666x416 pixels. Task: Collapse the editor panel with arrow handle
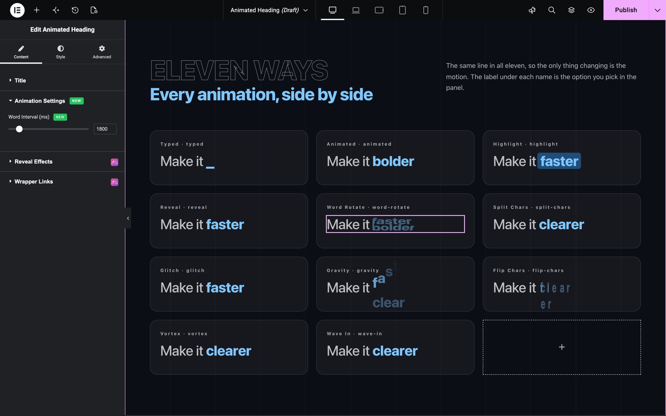(x=128, y=218)
